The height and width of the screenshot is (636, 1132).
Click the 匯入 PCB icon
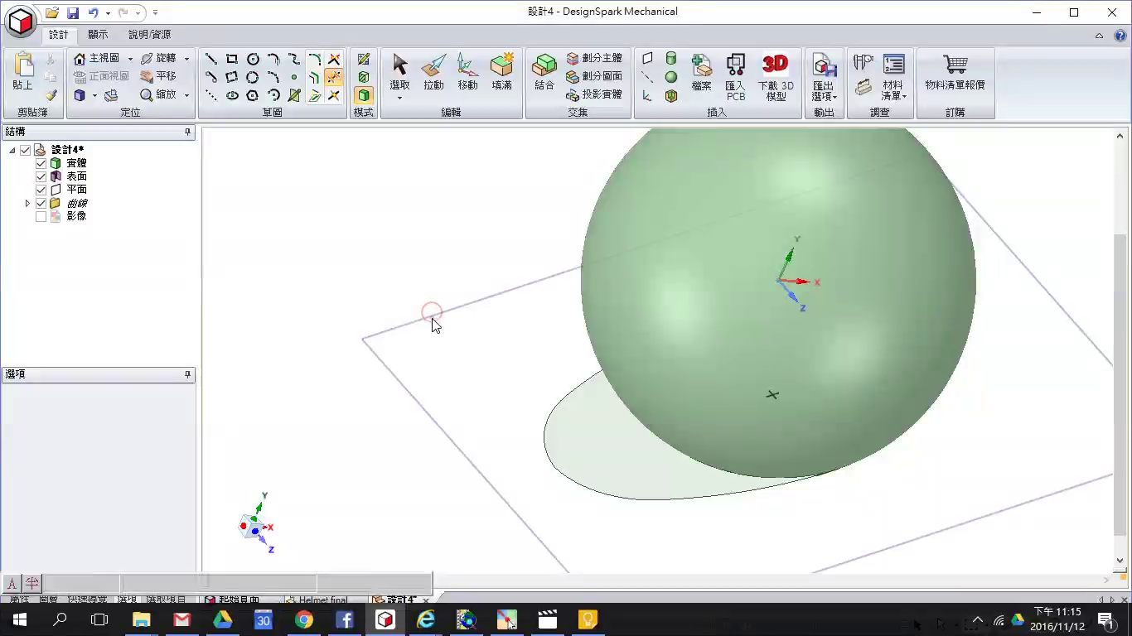point(735,77)
